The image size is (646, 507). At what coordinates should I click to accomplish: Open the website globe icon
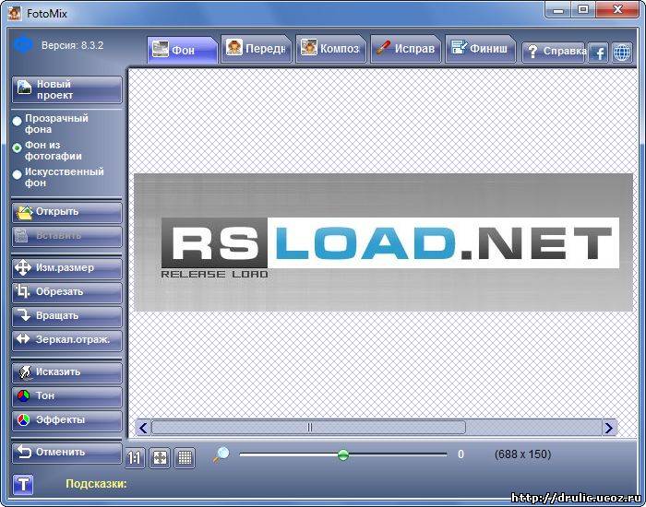[622, 53]
